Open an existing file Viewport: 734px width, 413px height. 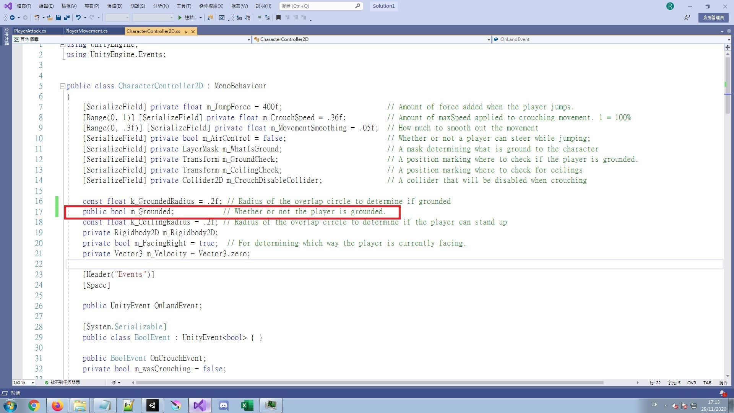50,18
